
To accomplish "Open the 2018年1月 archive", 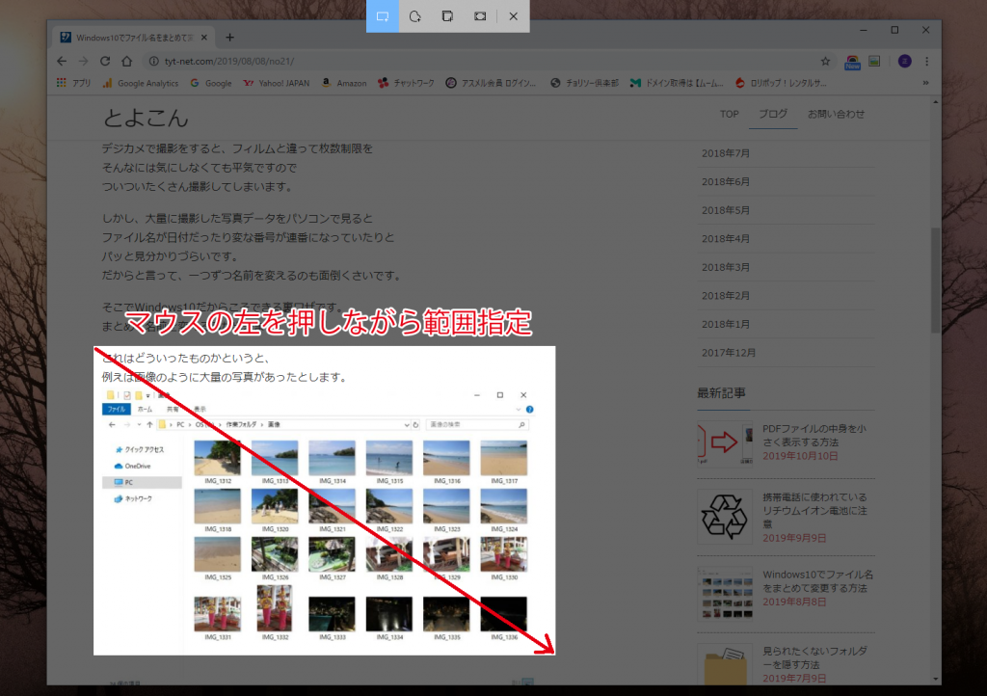I will click(725, 324).
